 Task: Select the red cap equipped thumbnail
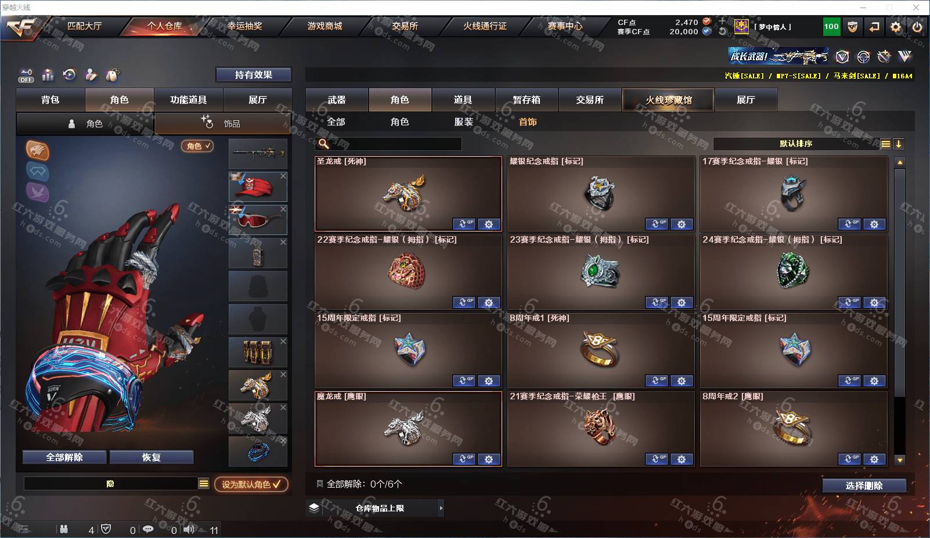pos(258,187)
